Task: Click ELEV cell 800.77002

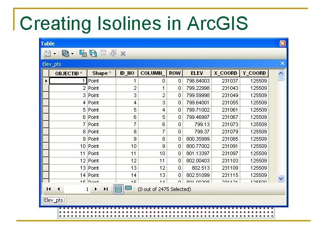Action: click(x=197, y=146)
